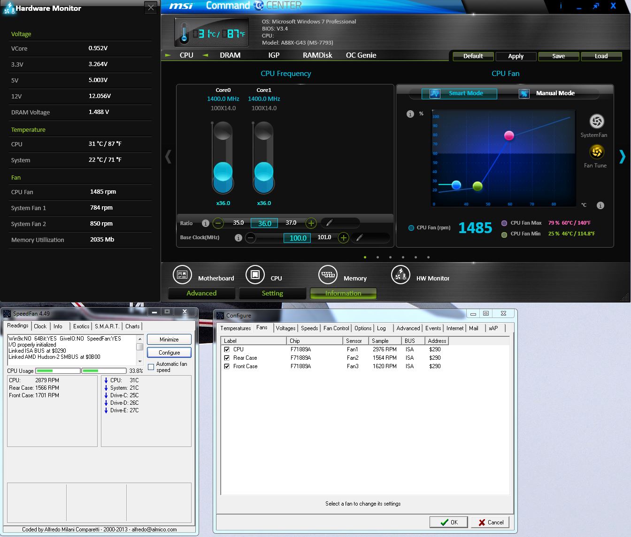Click the Advanced button

[x=201, y=293]
